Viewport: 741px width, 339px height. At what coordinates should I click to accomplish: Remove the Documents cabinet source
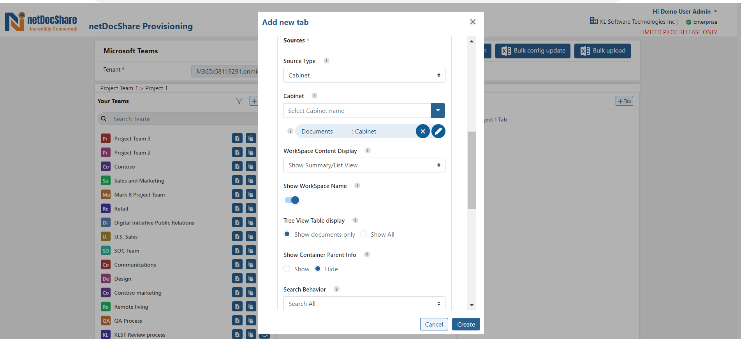pos(422,132)
